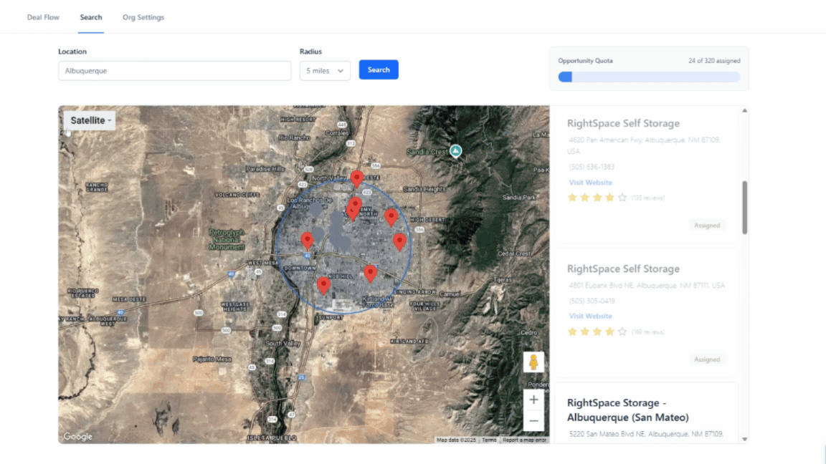Open the map Terms link
Viewport: 826px width, 464px height.
pos(489,440)
